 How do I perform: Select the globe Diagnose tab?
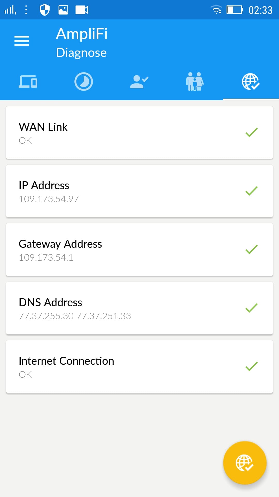(x=251, y=82)
